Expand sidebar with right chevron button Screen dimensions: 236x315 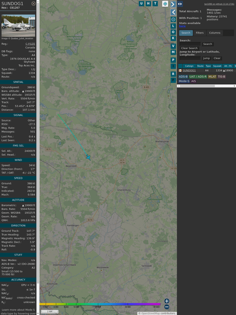click(x=173, y=4)
